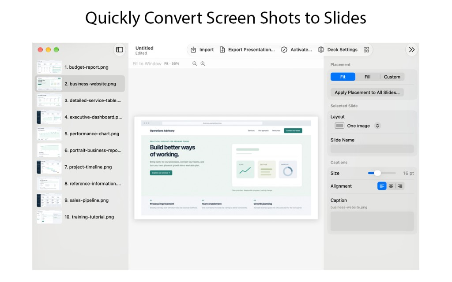Click the executive-dashboard thumbnail image

[x=49, y=117]
